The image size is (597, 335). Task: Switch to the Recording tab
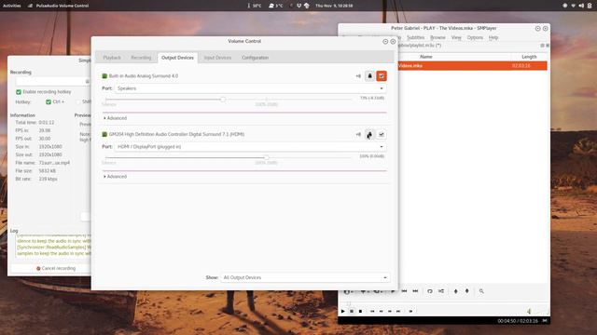141,58
